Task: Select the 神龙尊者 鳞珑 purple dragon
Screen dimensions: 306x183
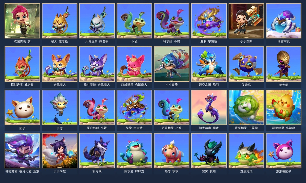Action: point(209,107)
